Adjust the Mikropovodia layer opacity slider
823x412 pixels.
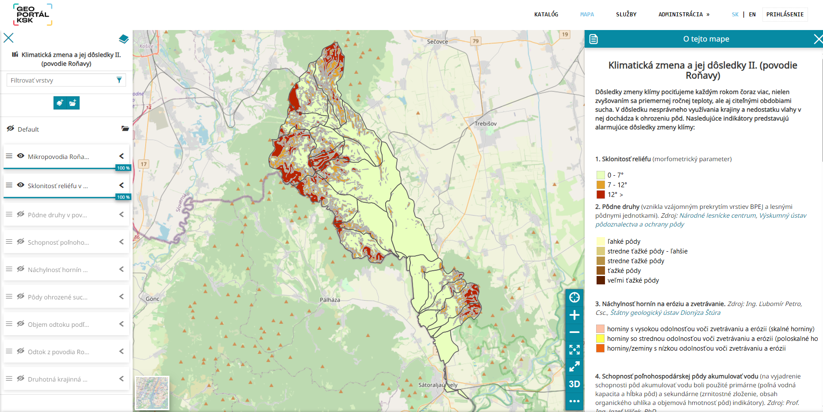60,168
